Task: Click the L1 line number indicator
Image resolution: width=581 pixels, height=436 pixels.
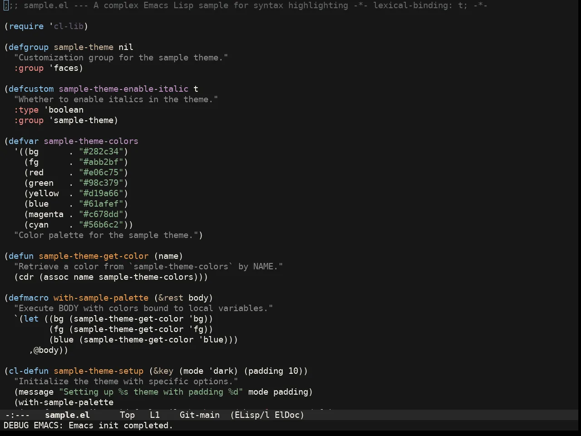Action: [155, 415]
